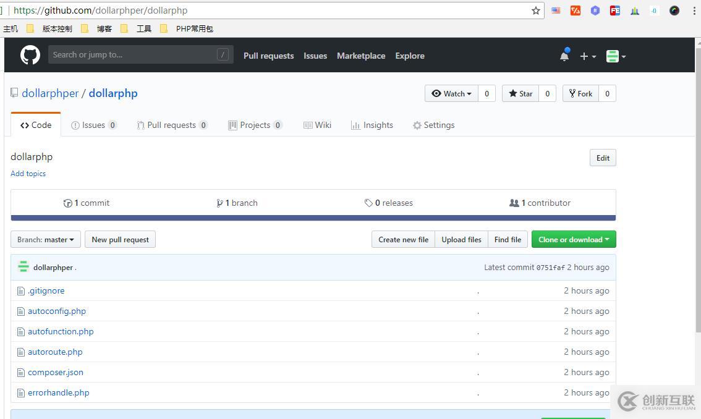Click the dollarphper commit author avatar

23,266
